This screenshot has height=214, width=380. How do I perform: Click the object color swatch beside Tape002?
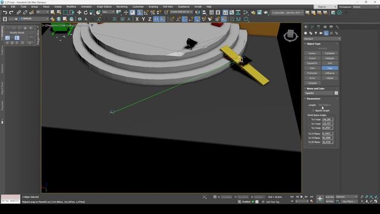[336, 93]
